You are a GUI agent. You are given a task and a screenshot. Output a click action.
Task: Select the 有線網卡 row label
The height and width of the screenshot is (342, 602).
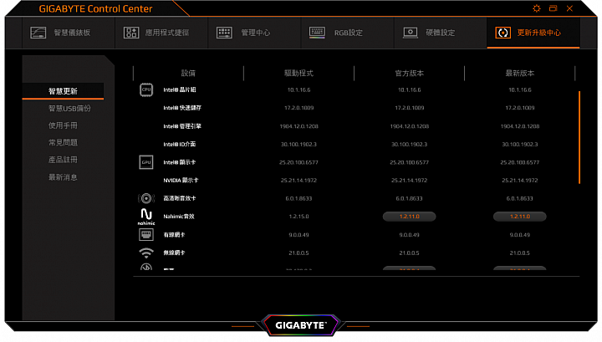click(x=174, y=234)
